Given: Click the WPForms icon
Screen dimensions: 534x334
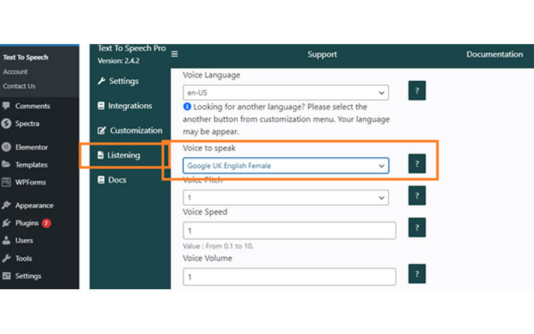Looking at the screenshot, I should click(x=6, y=182).
